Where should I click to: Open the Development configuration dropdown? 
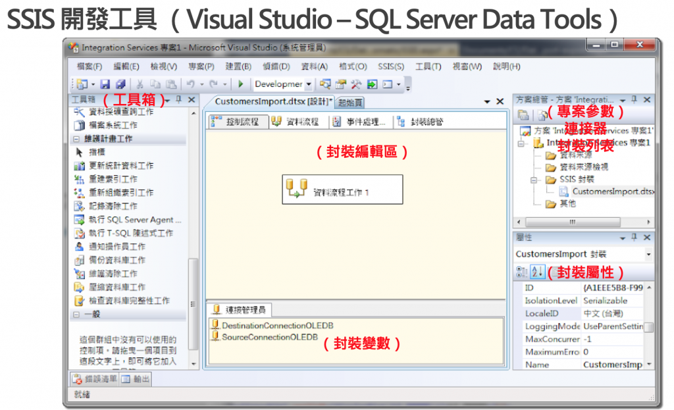pos(309,84)
